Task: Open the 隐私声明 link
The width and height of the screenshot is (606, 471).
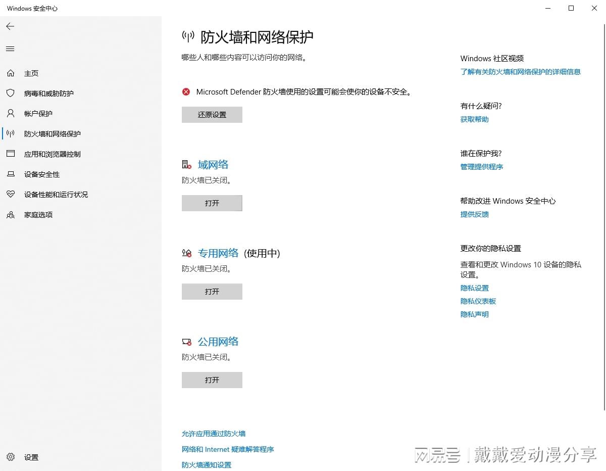Action: [x=475, y=314]
